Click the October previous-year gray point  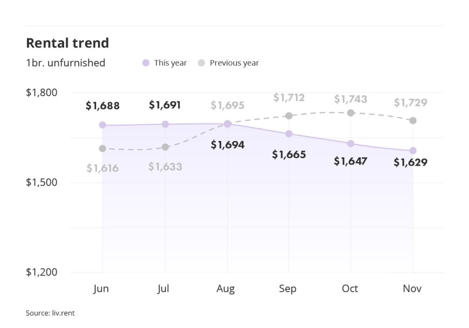click(x=351, y=113)
